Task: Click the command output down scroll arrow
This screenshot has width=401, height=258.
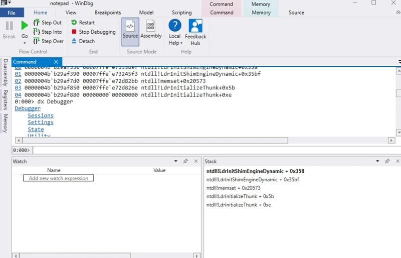Action: pyautogui.click(x=398, y=133)
